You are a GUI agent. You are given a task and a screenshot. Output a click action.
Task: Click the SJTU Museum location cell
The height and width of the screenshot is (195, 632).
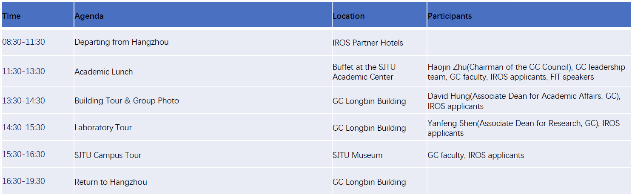358,155
